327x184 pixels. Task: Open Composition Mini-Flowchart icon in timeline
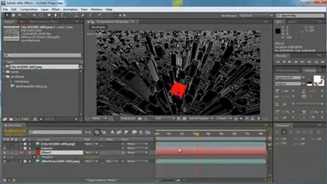pyautogui.click(x=88, y=132)
